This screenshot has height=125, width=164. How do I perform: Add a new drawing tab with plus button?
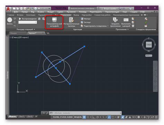(x=48, y=33)
